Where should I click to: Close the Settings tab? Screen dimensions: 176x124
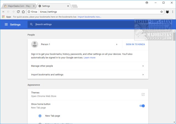pyautogui.click(x=68, y=6)
